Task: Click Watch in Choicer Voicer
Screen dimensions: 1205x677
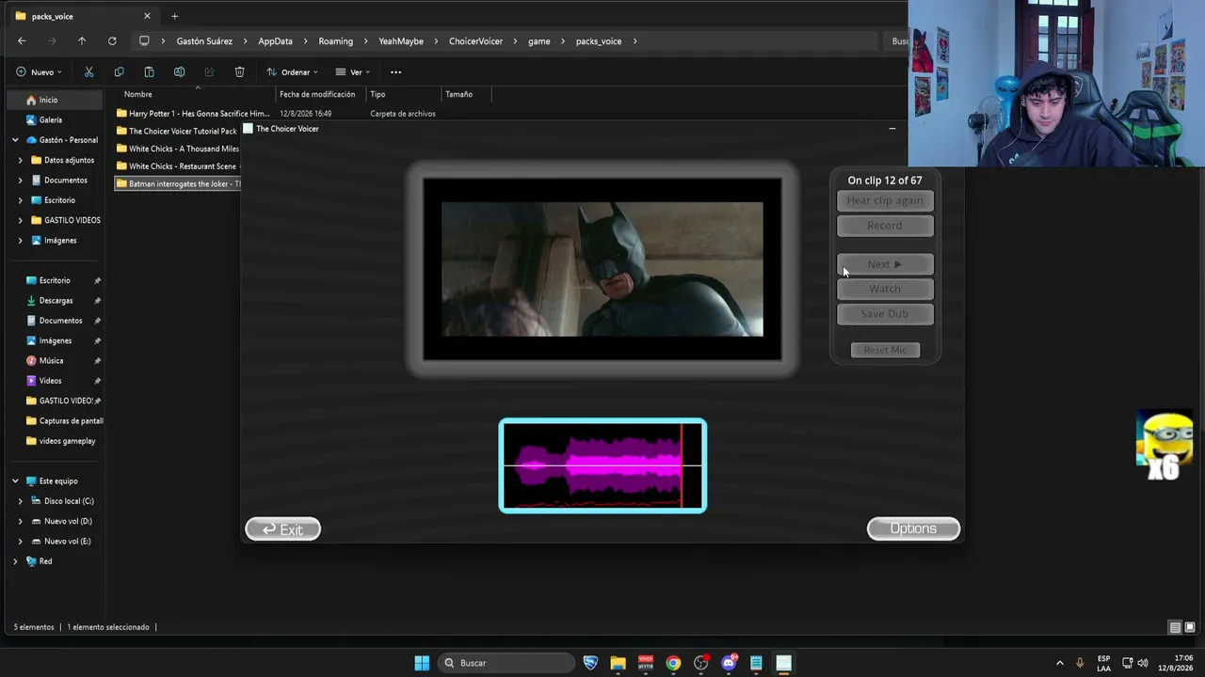Action: [x=885, y=289]
